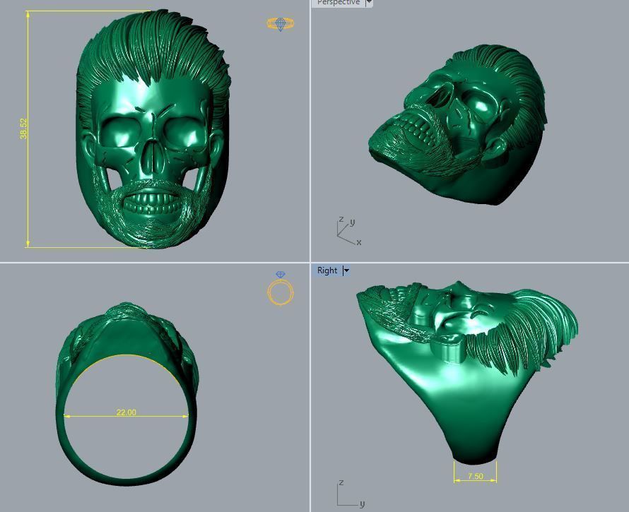Click the perspective viewport xyz axis indicator
Screen dimensions: 629x512
pyautogui.click(x=349, y=231)
